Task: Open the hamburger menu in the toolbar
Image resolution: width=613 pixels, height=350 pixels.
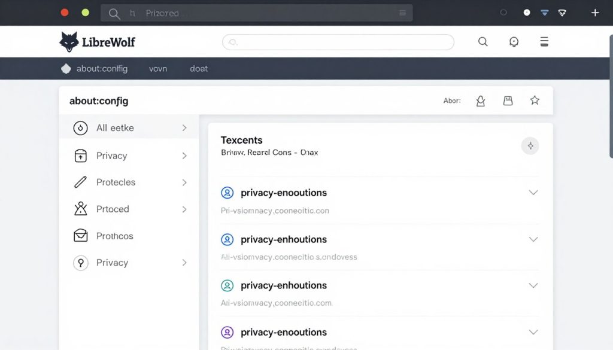Action: 544,41
